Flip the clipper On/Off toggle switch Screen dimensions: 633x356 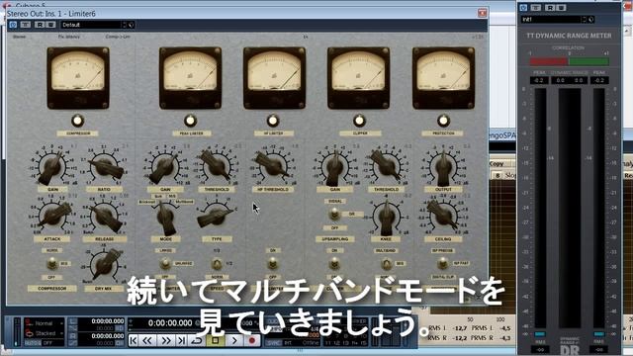(x=334, y=264)
